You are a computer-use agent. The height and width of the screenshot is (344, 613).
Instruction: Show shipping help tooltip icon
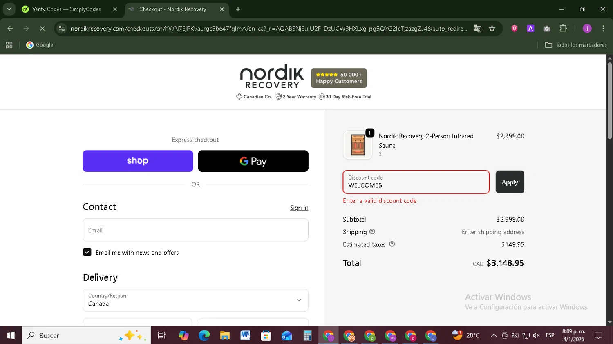click(x=372, y=231)
